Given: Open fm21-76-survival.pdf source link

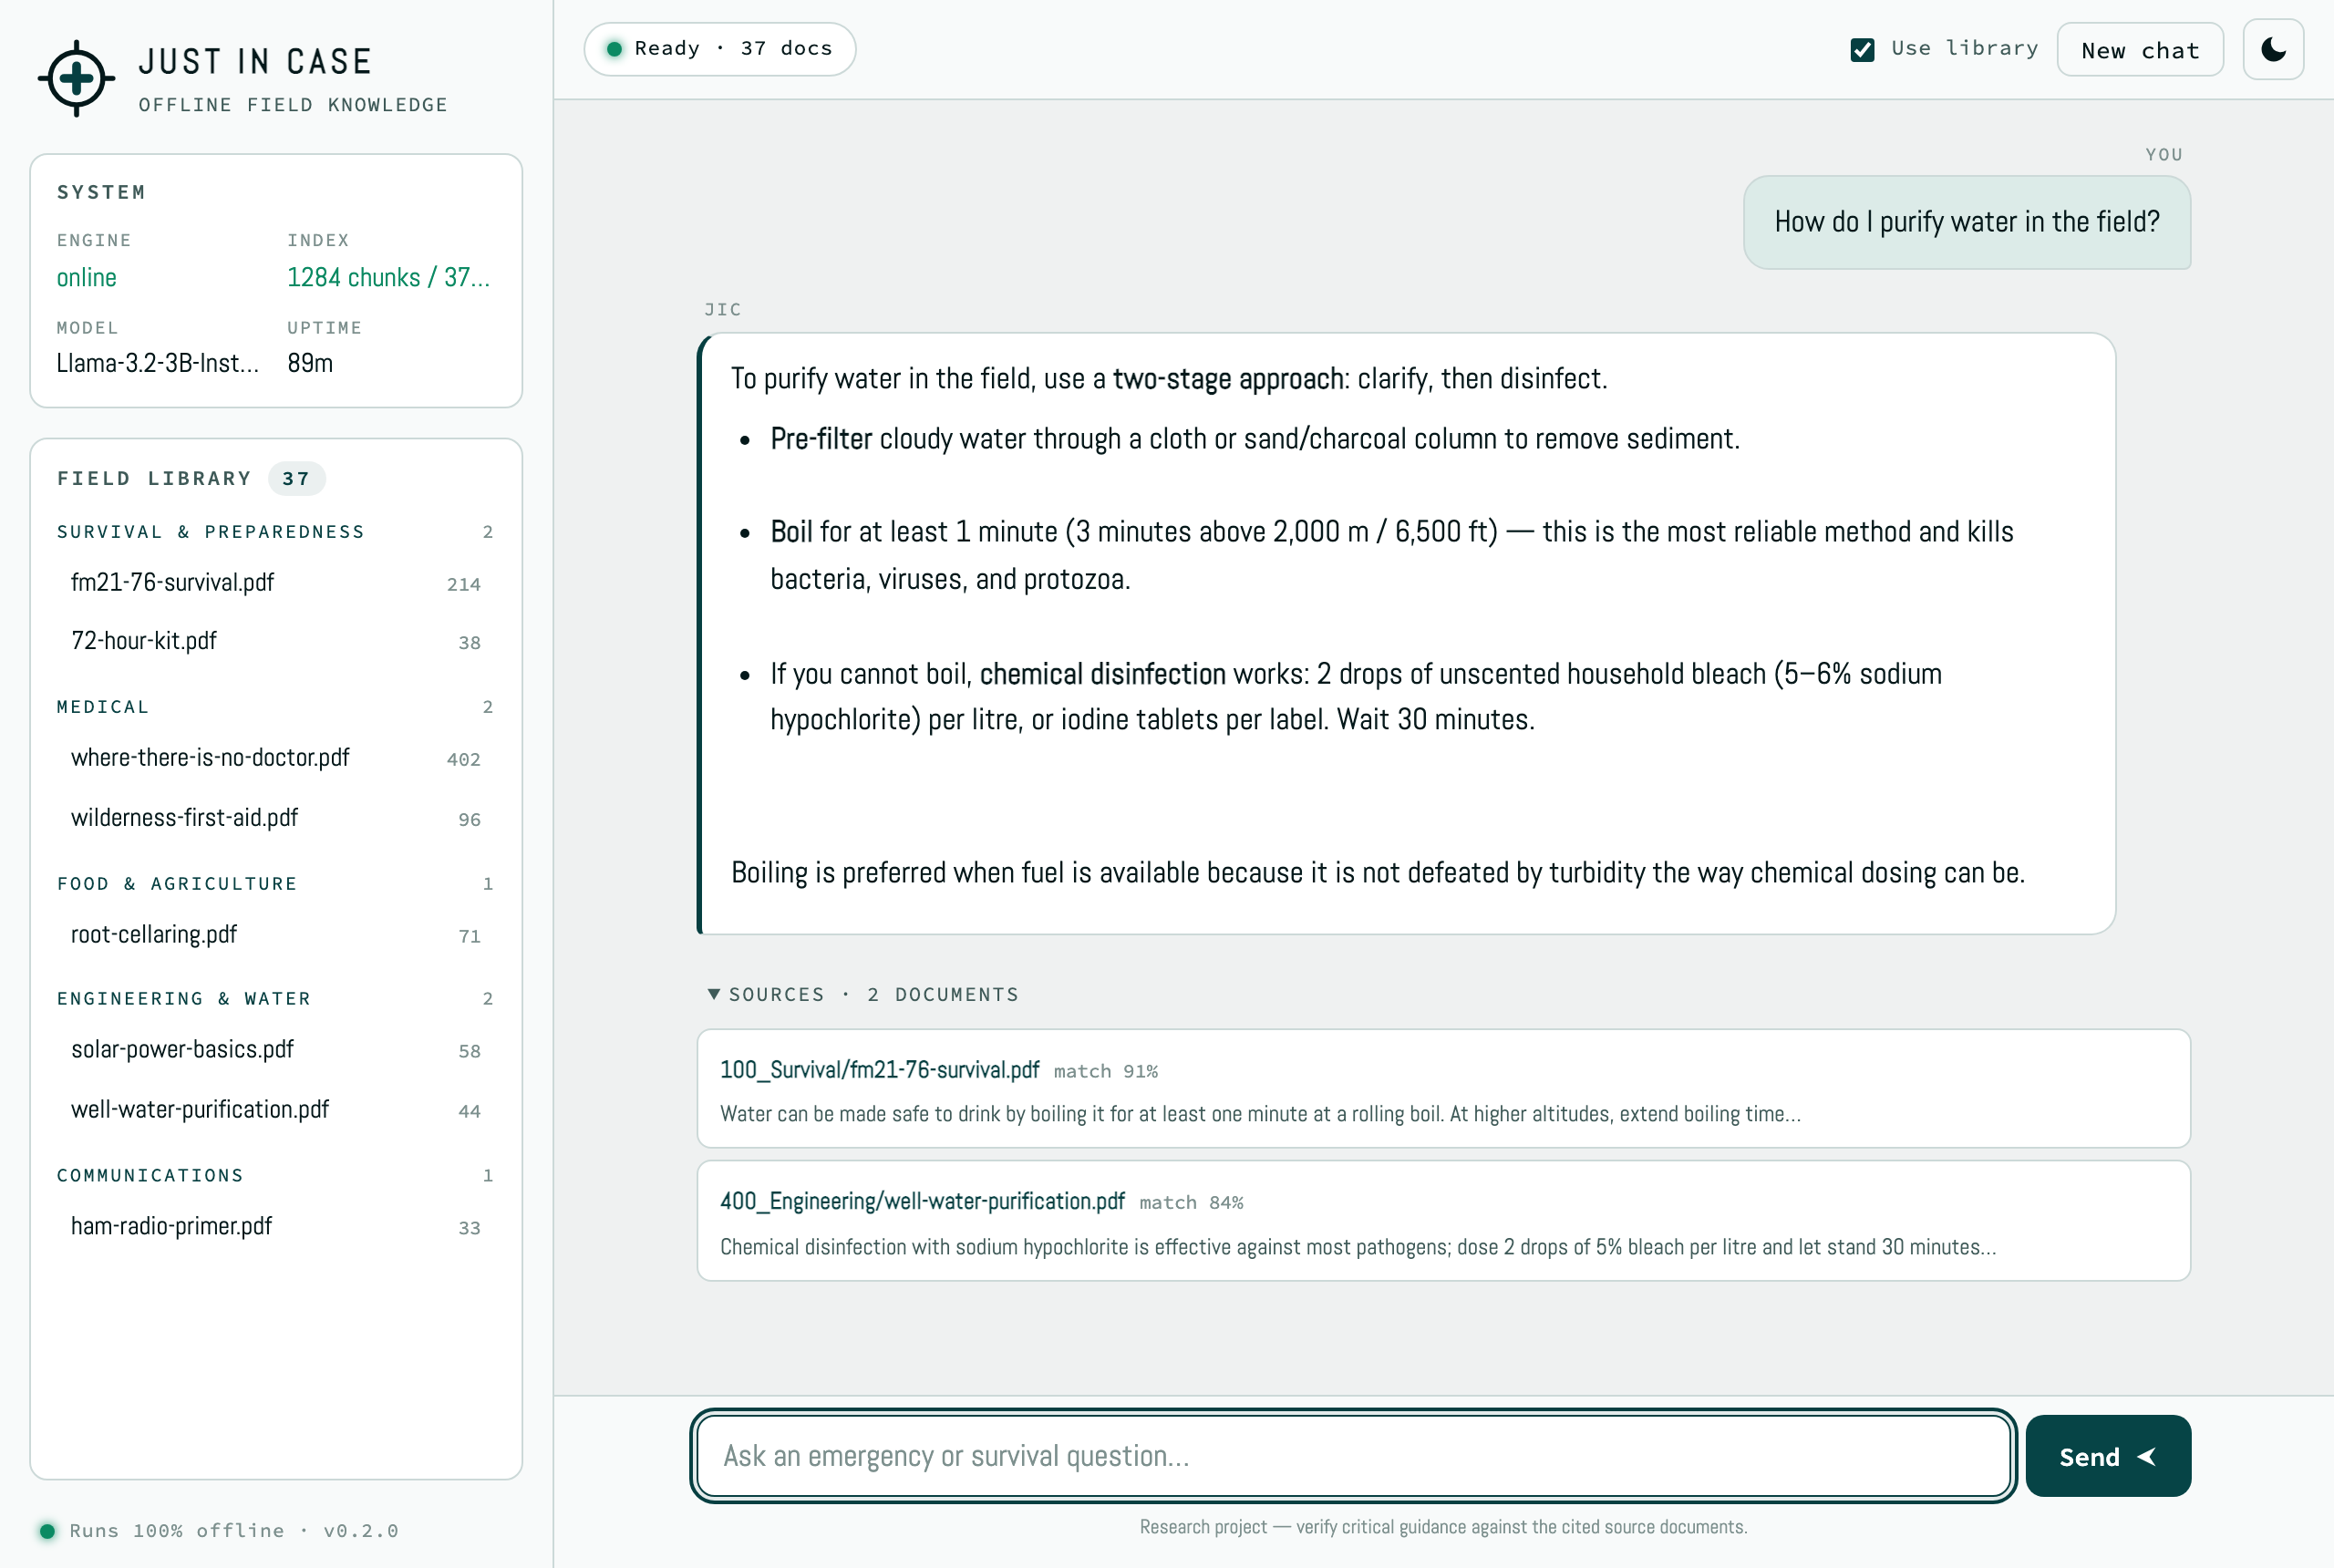Looking at the screenshot, I should click(879, 1069).
